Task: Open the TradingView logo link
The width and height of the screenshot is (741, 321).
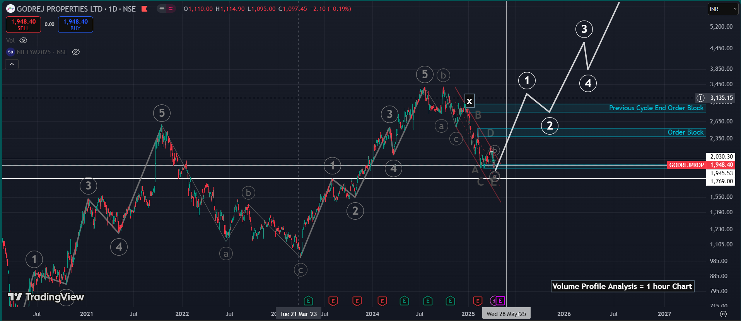Action: click(46, 297)
